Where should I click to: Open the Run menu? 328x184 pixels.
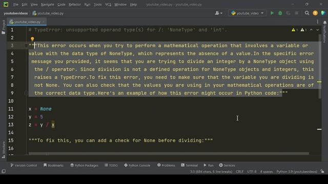pos(87,5)
